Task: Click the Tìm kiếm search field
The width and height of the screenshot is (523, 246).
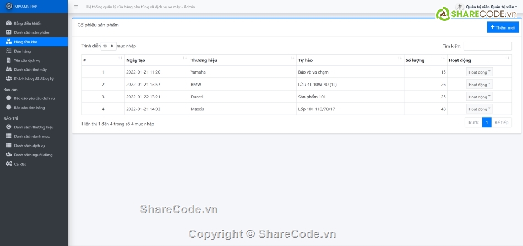Action: pos(487,46)
